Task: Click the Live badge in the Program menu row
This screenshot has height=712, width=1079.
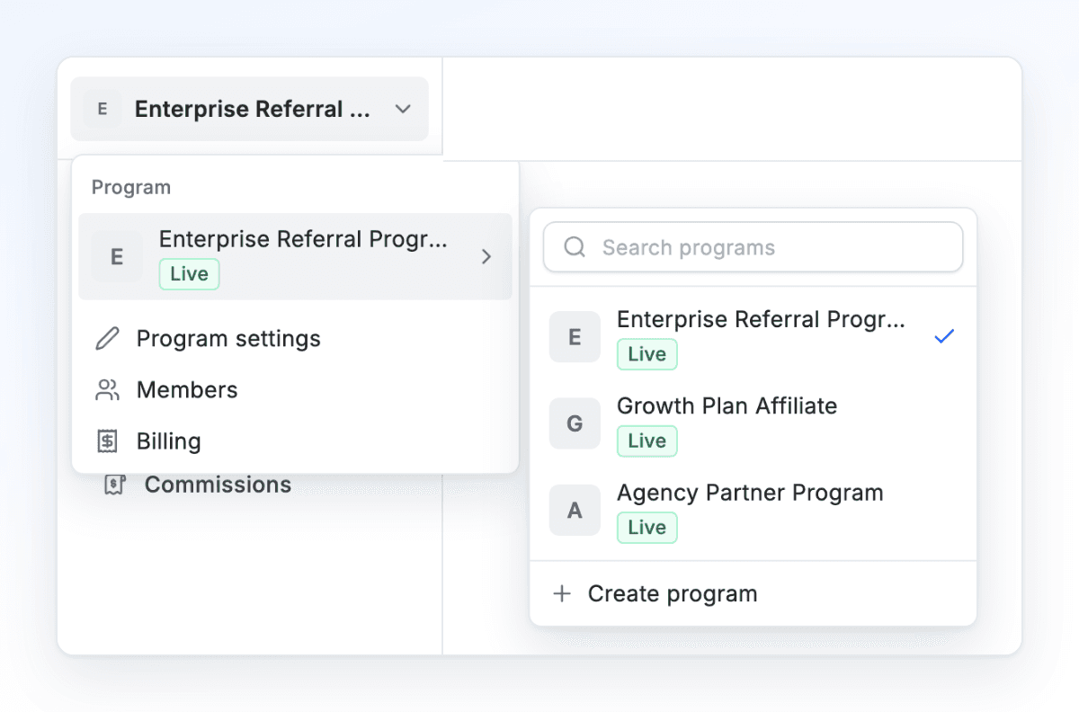Action: [189, 274]
